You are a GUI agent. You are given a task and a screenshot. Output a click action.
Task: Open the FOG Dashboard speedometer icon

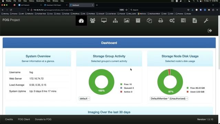81,21
